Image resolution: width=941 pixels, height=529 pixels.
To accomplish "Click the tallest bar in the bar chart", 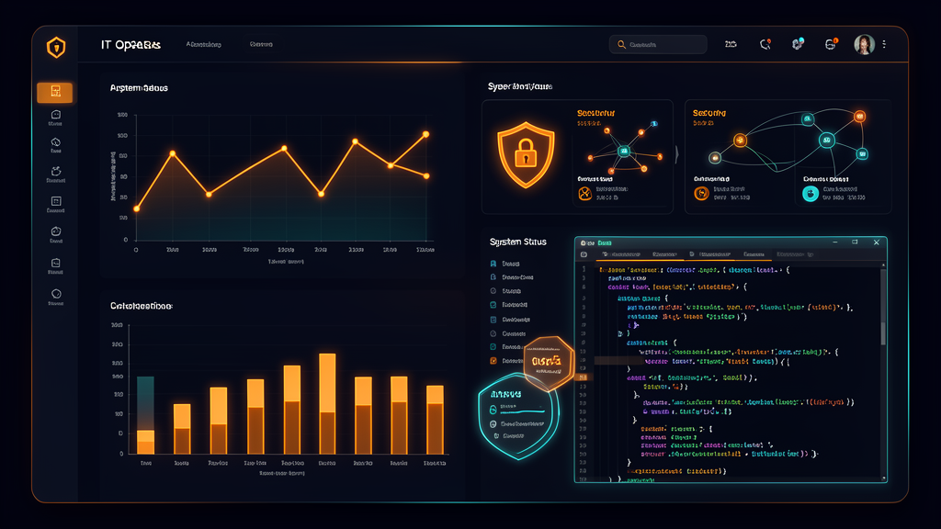I will coord(327,403).
